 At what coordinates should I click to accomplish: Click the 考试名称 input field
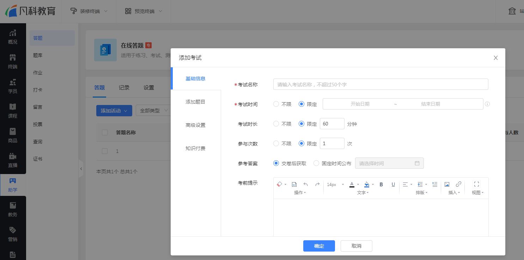pyautogui.click(x=380, y=84)
